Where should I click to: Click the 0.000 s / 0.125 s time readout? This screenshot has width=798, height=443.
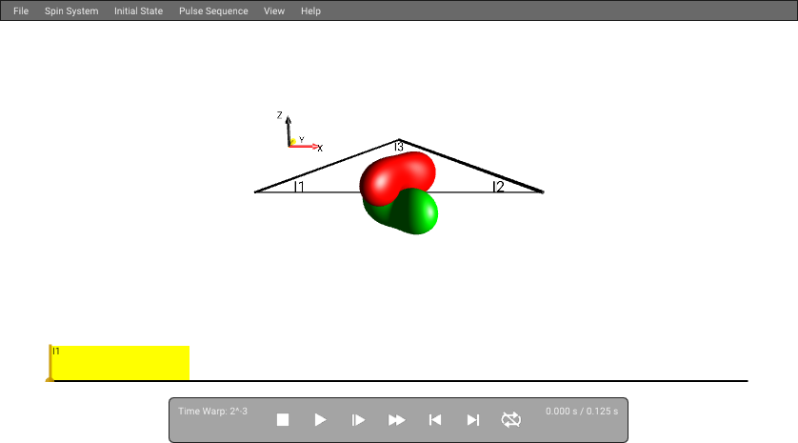click(582, 412)
